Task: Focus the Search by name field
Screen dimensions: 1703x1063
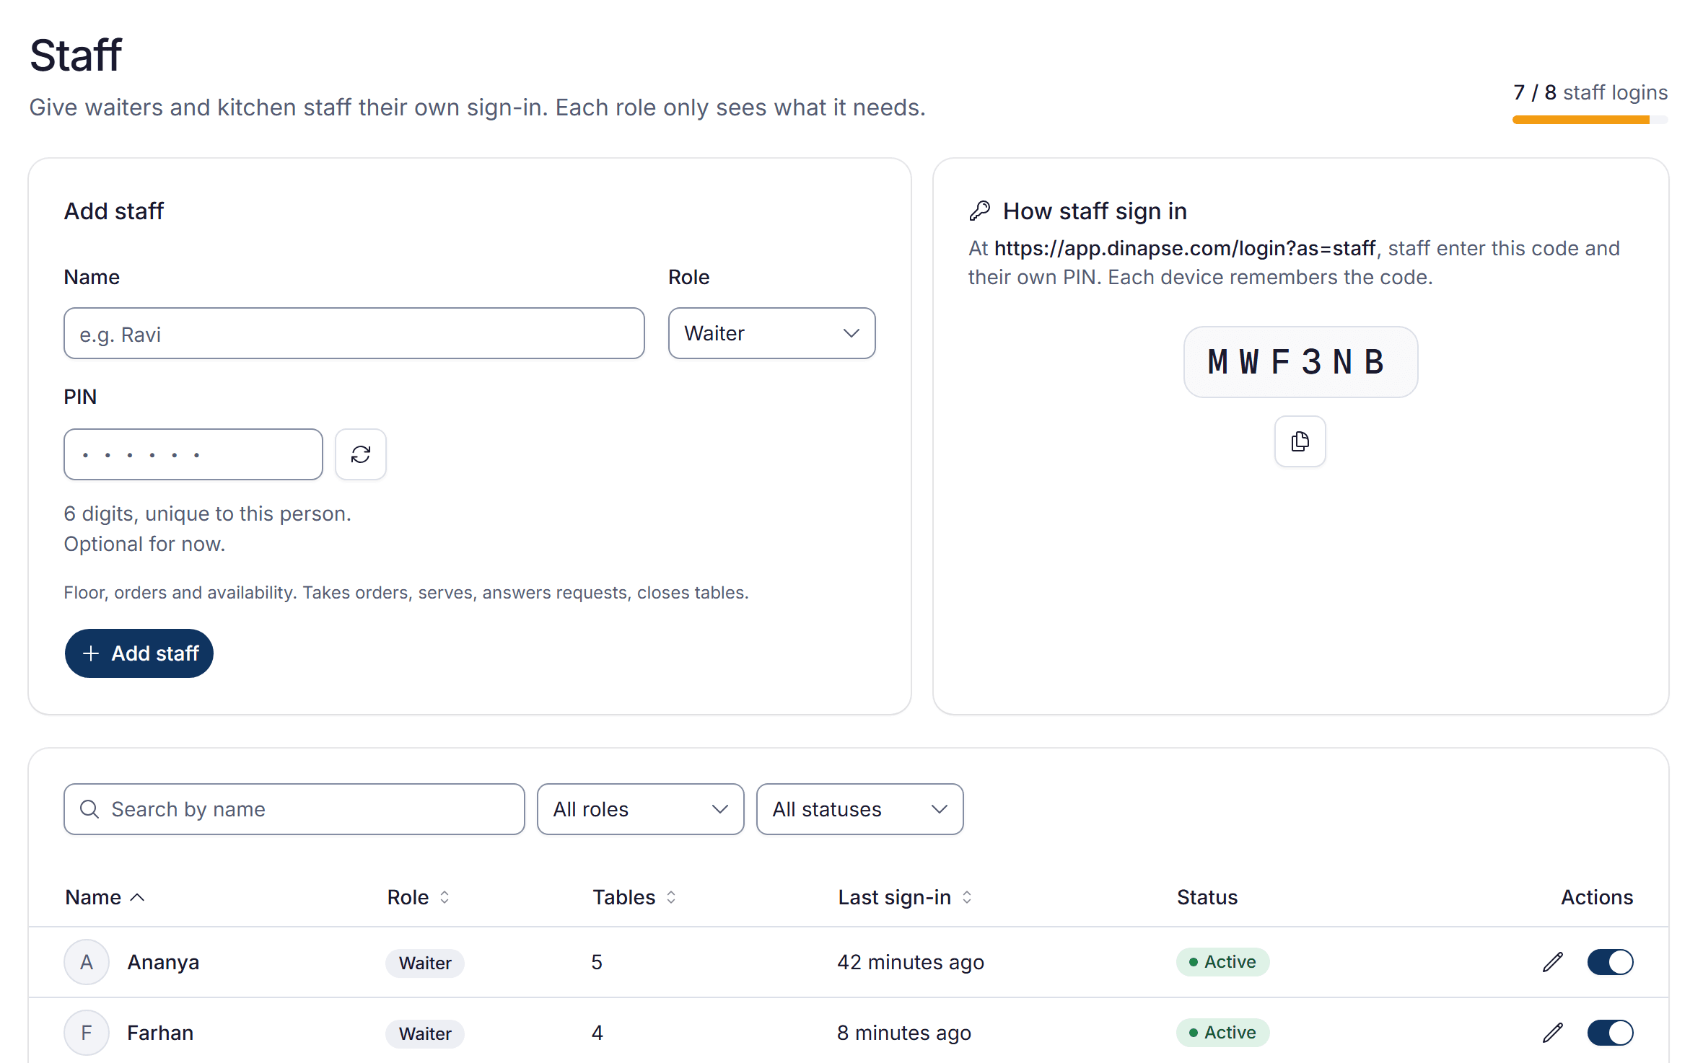Action: coord(294,809)
